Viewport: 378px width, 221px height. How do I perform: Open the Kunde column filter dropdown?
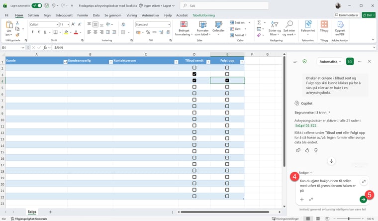tap(65, 62)
